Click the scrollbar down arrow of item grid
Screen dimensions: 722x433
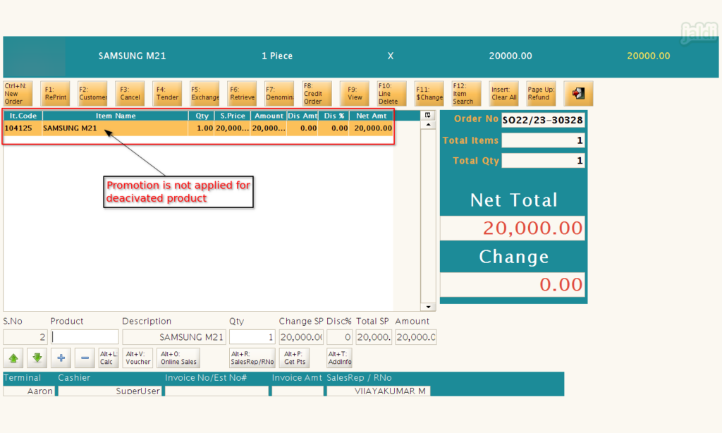point(428,307)
